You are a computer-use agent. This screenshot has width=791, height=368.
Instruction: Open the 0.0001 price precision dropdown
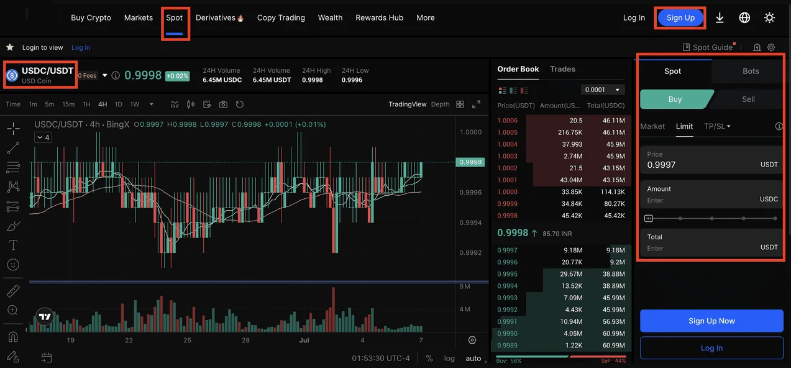pos(602,90)
